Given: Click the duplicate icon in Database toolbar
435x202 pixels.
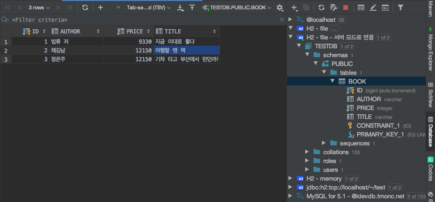Looking at the screenshot, I should coord(306,7).
